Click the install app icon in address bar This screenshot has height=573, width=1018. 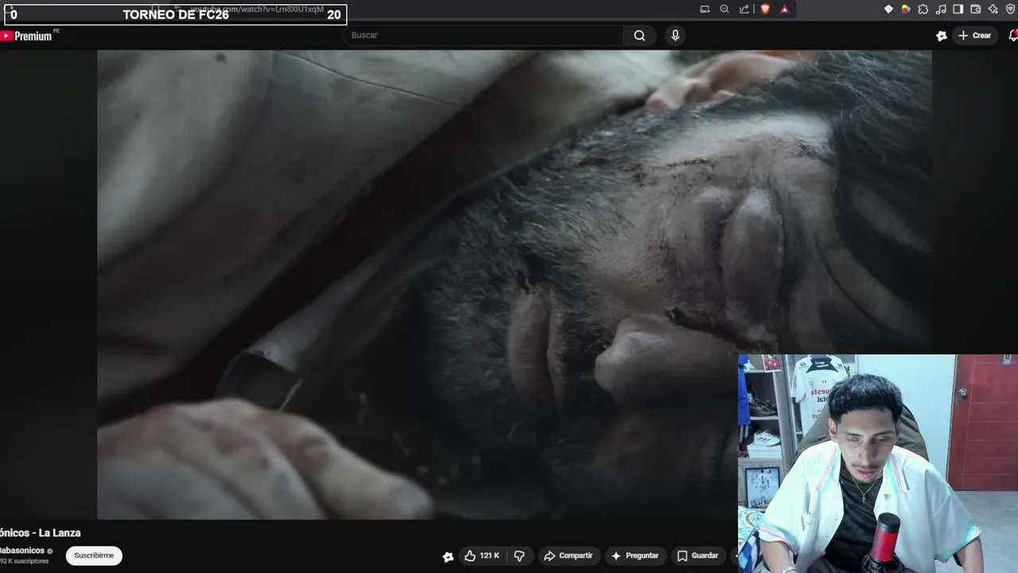[705, 9]
